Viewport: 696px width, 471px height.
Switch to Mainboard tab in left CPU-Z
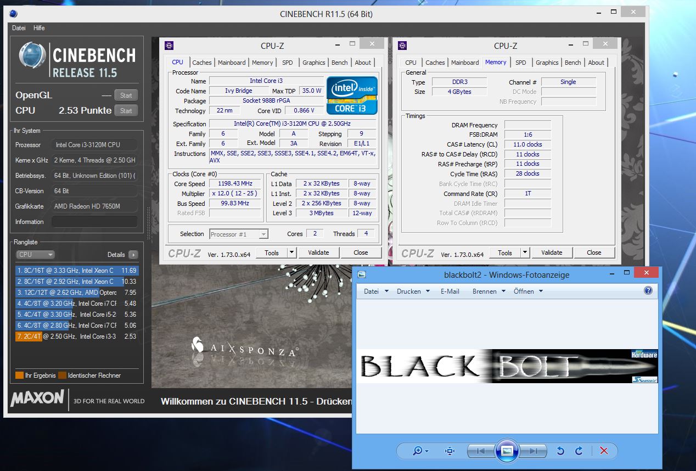click(x=232, y=63)
